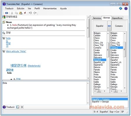The width and height of the screenshot is (131, 116).
Task: Click the Coreano target language header button
Action: tap(119, 26)
